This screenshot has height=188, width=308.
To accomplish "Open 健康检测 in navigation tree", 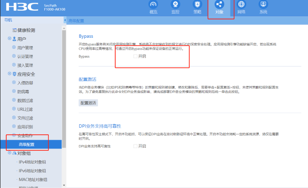I will [x=26, y=30].
